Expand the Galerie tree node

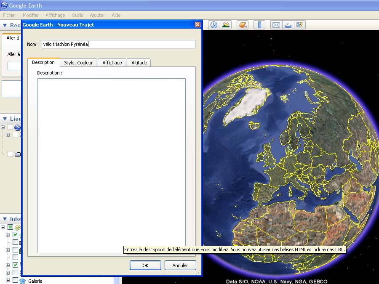tap(8, 280)
